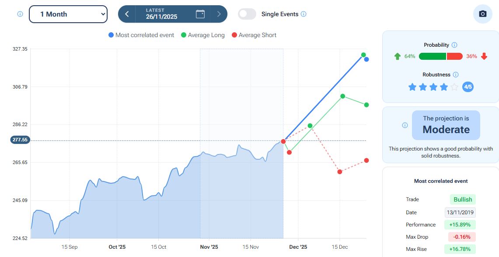Click the probability green-red bar
Screen dimensions: 499x257
440,56
